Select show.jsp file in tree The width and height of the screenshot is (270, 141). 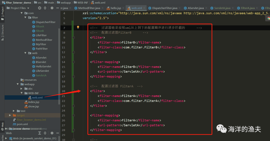[x=32, y=106]
